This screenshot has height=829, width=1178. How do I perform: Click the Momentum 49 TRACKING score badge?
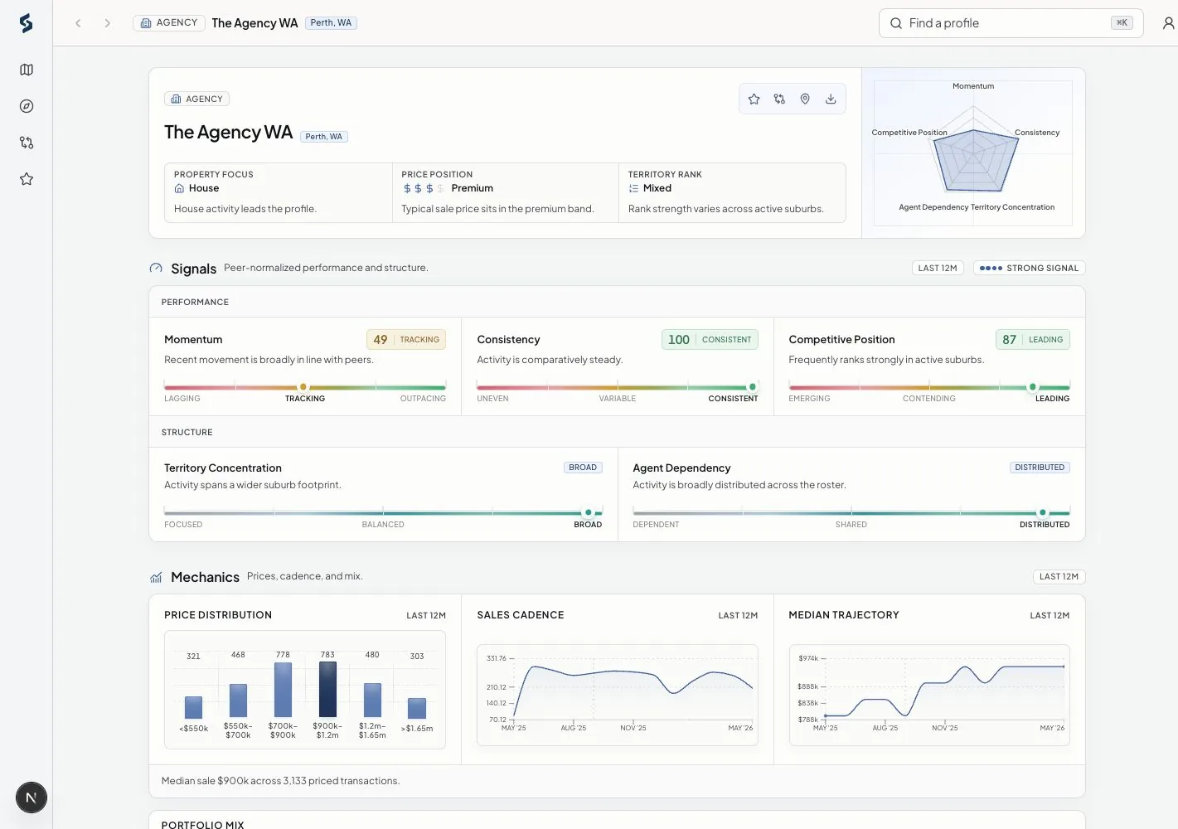(x=406, y=339)
